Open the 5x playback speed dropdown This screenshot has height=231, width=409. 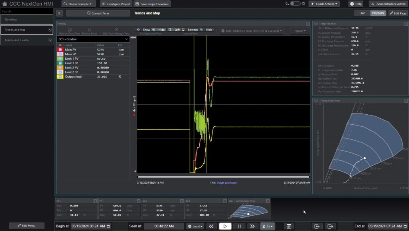pos(267,226)
